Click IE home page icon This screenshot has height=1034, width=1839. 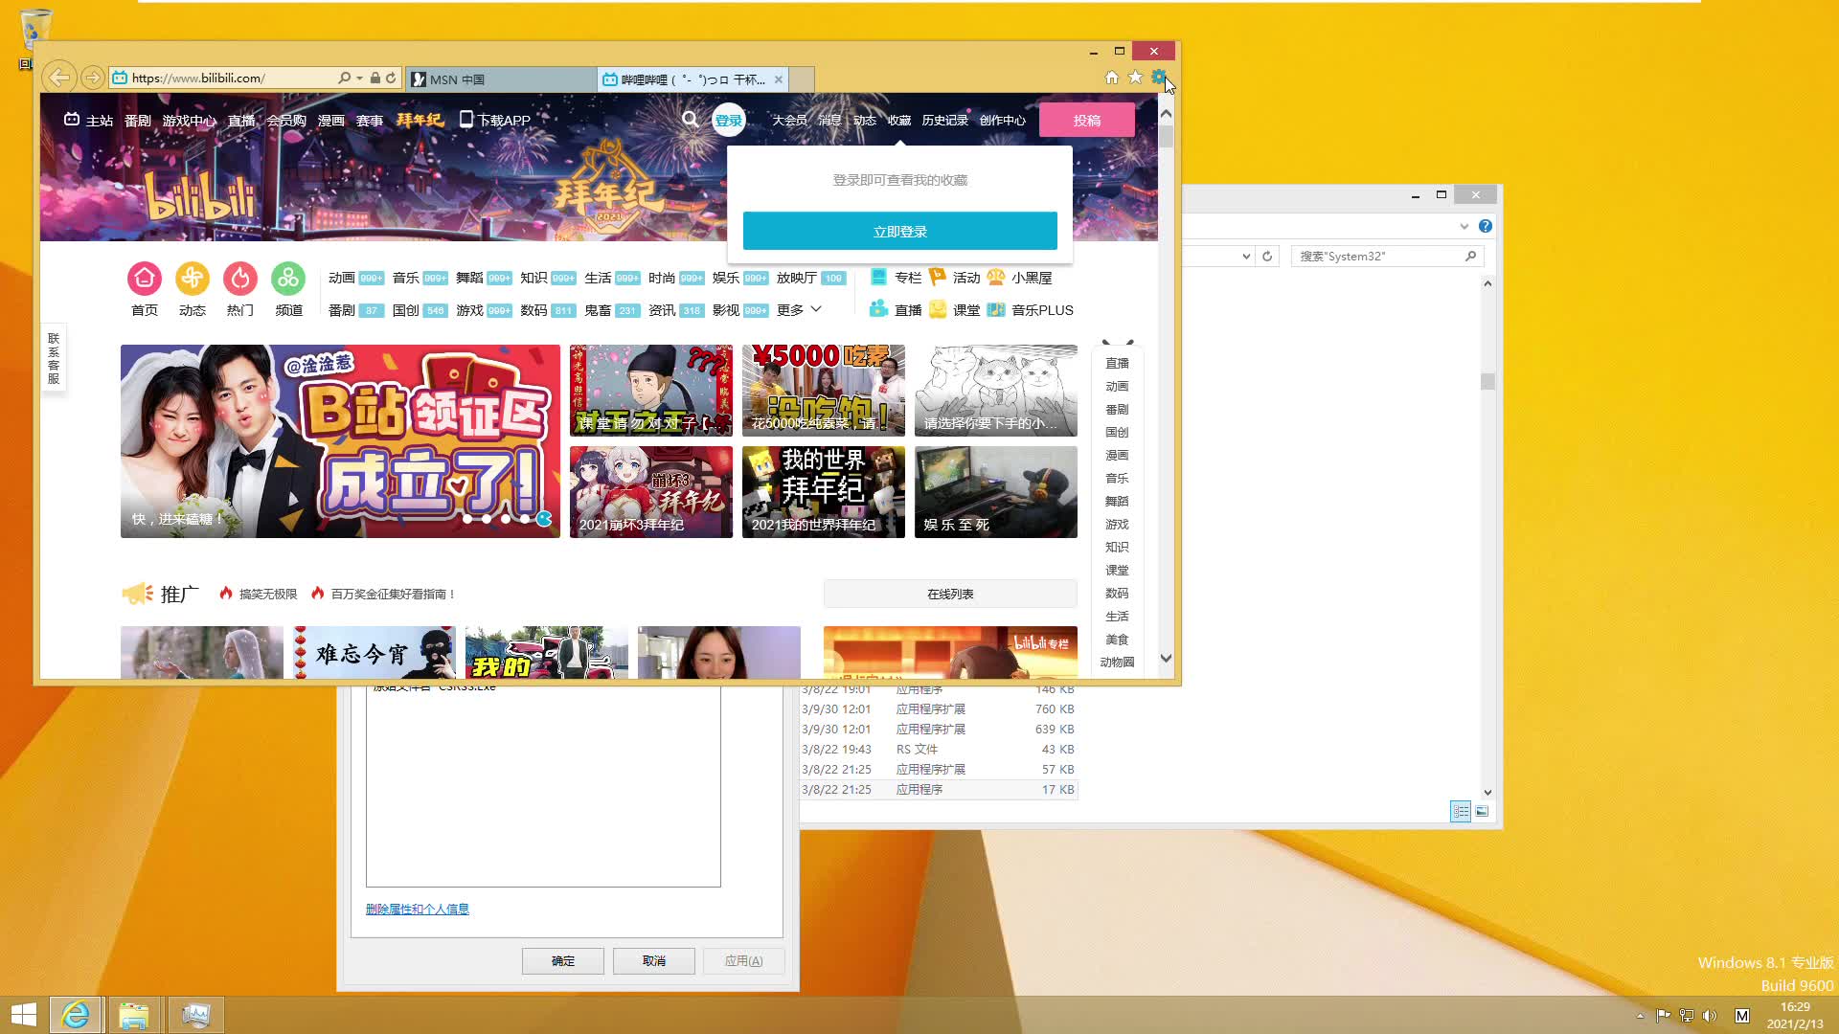(x=1112, y=78)
